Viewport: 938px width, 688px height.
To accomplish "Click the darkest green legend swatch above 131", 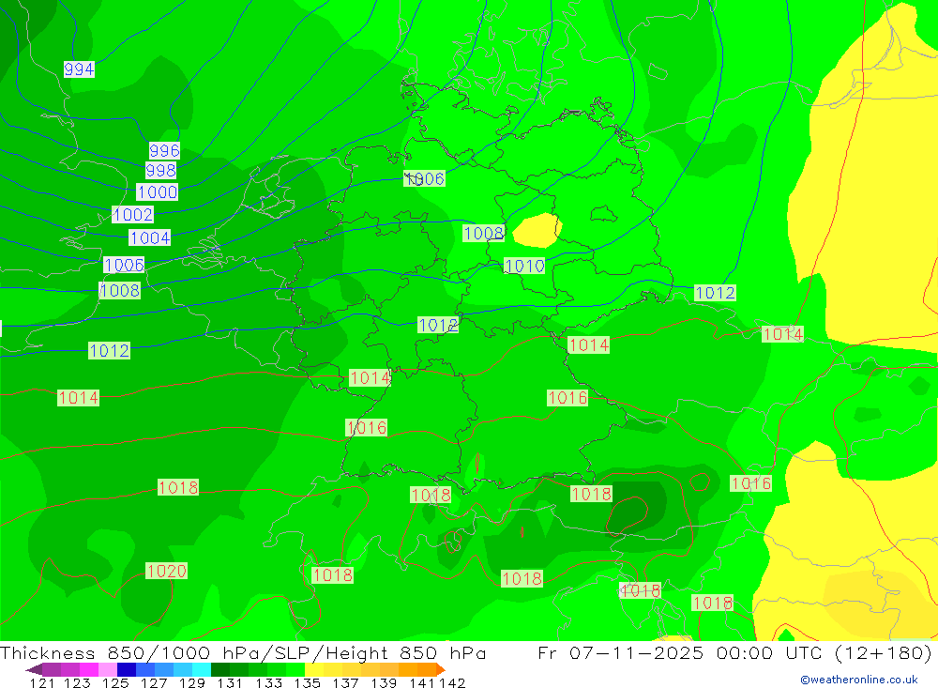I will [x=220, y=669].
